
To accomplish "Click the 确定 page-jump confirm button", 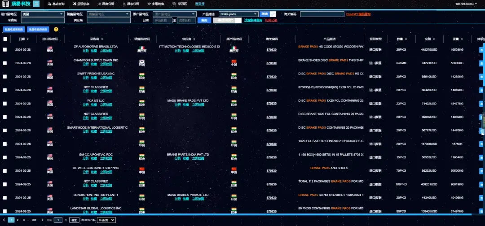I will click(74, 220).
